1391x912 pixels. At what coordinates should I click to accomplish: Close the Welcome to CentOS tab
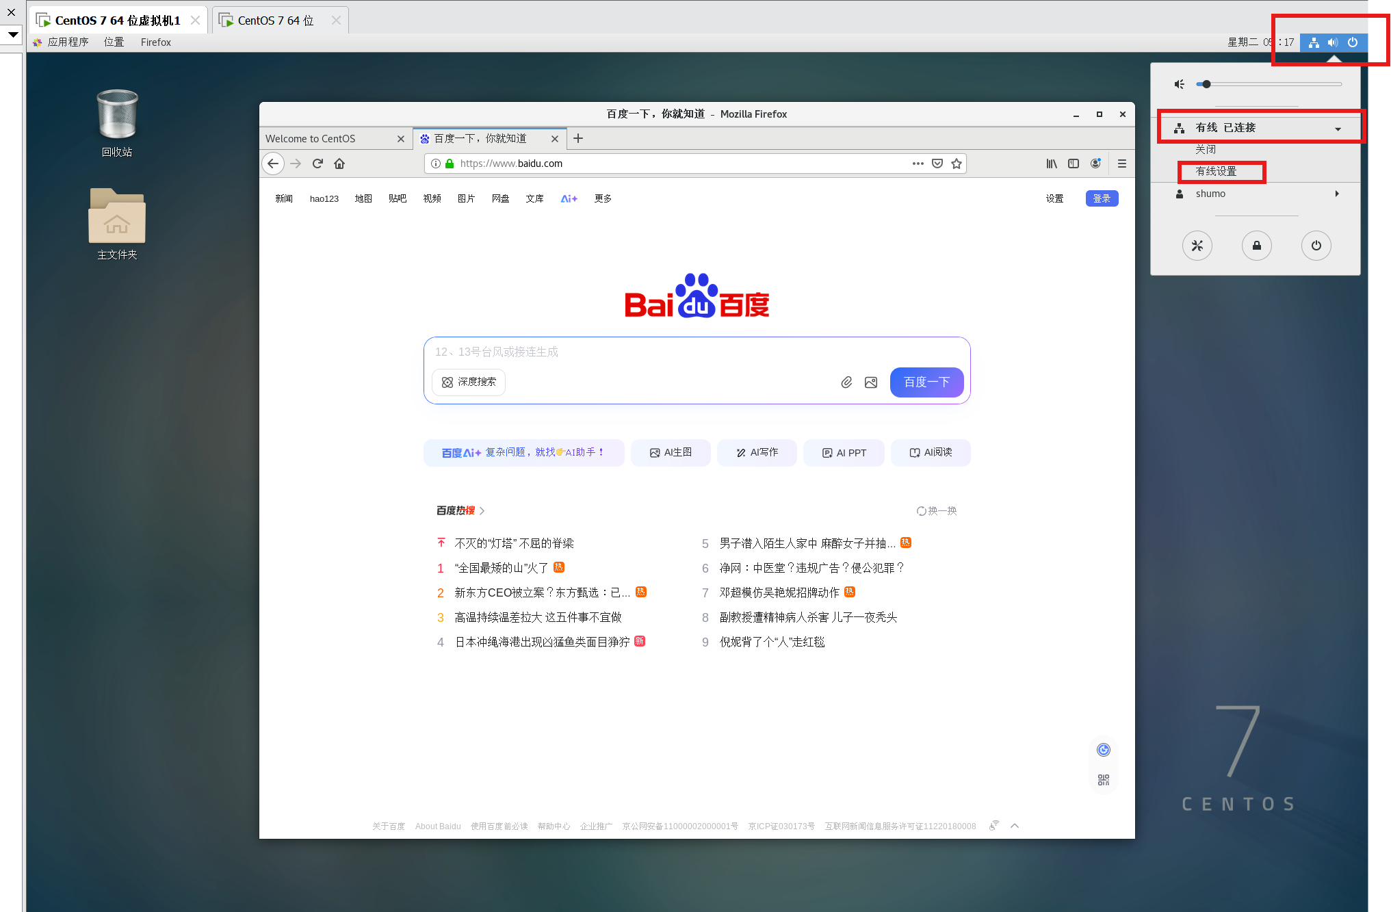401,139
